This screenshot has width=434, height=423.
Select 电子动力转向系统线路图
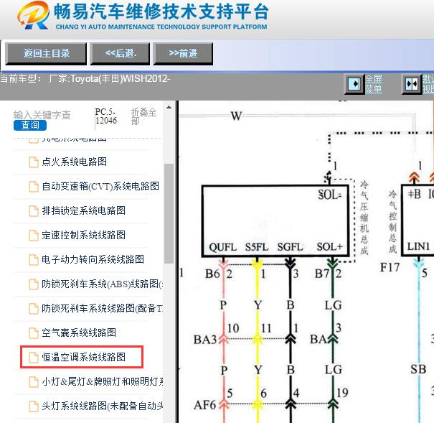coord(93,259)
